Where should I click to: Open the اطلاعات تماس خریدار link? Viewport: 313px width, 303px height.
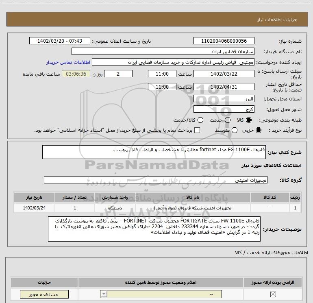pyautogui.click(x=68, y=62)
